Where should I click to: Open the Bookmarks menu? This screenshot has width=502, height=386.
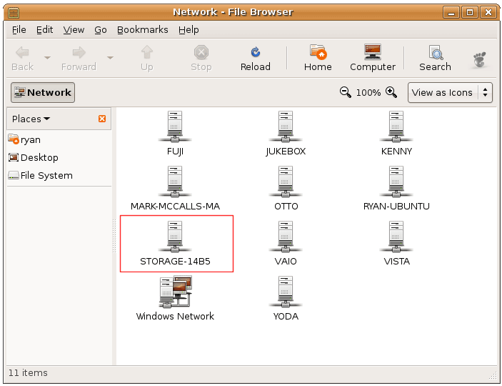click(142, 29)
